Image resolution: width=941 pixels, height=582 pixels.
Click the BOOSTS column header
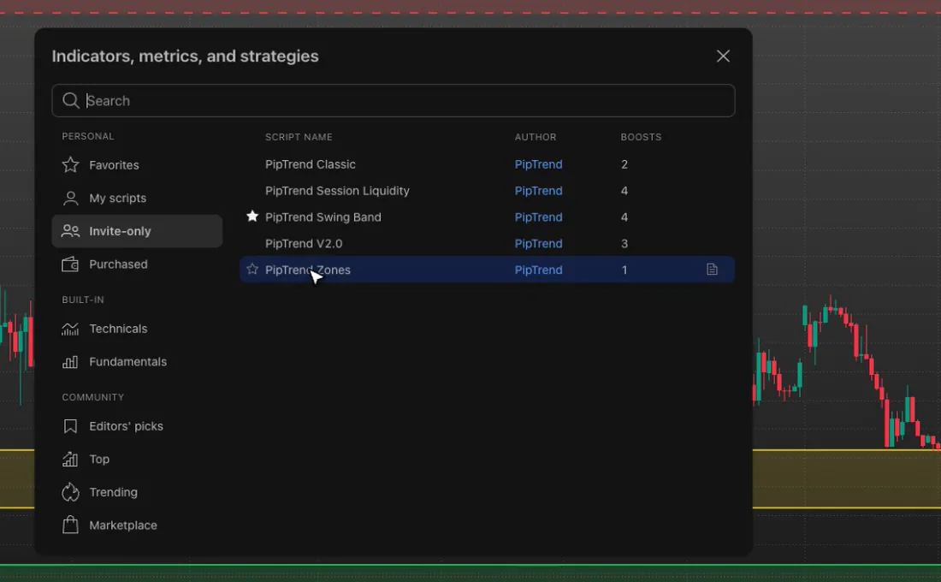pyautogui.click(x=641, y=137)
